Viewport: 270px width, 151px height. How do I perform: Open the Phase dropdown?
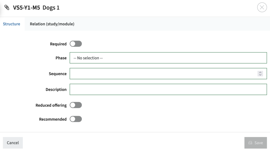(x=168, y=58)
